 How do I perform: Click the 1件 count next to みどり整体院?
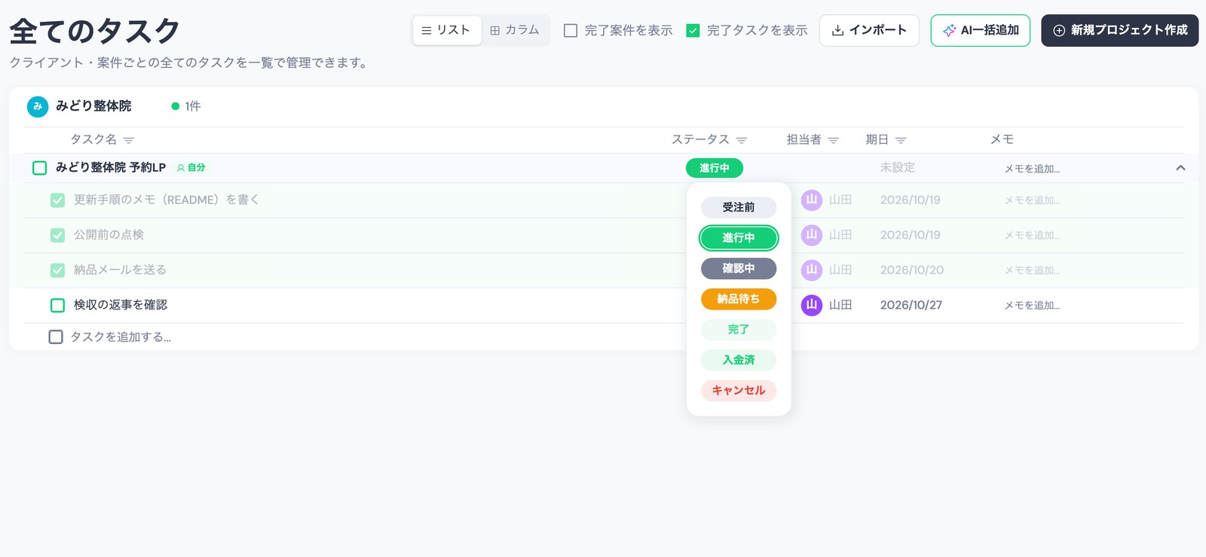coord(193,106)
